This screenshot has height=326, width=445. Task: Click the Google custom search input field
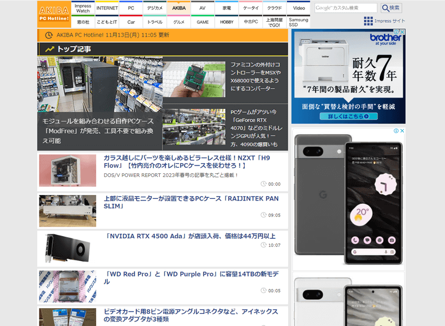pyautogui.click(x=347, y=7)
